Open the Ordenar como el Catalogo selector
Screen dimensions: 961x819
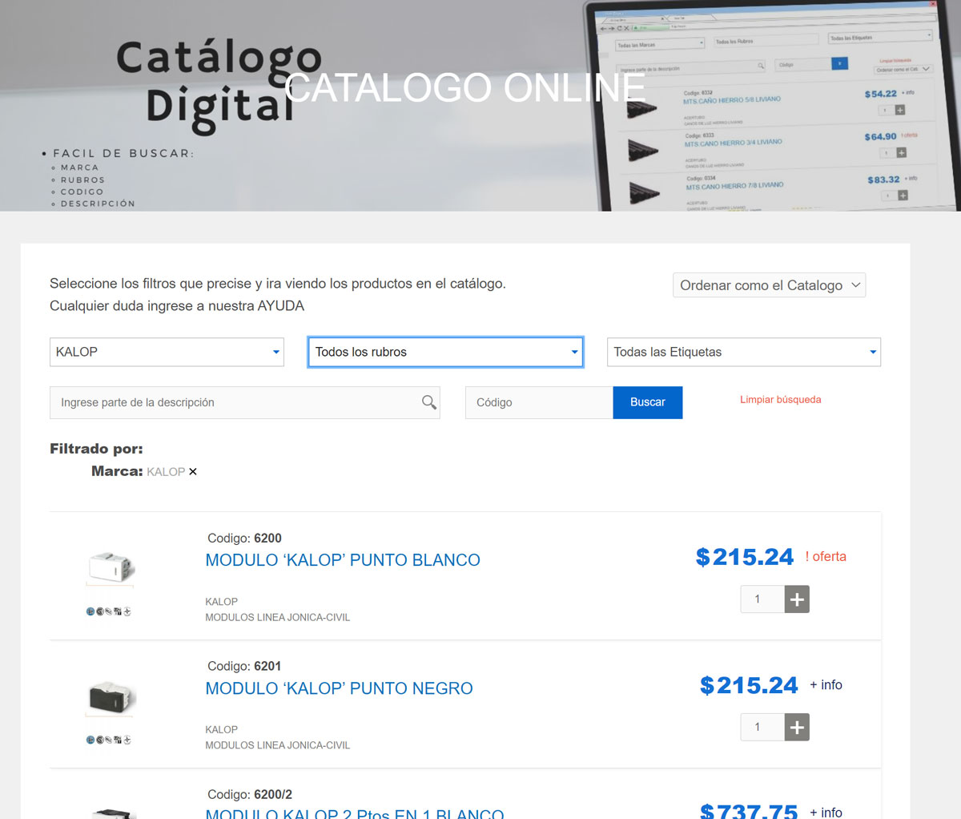click(x=769, y=285)
